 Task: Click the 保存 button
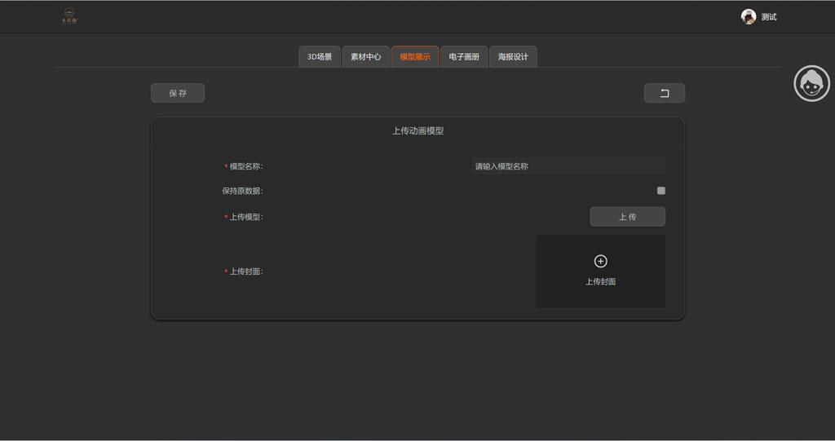(x=178, y=93)
